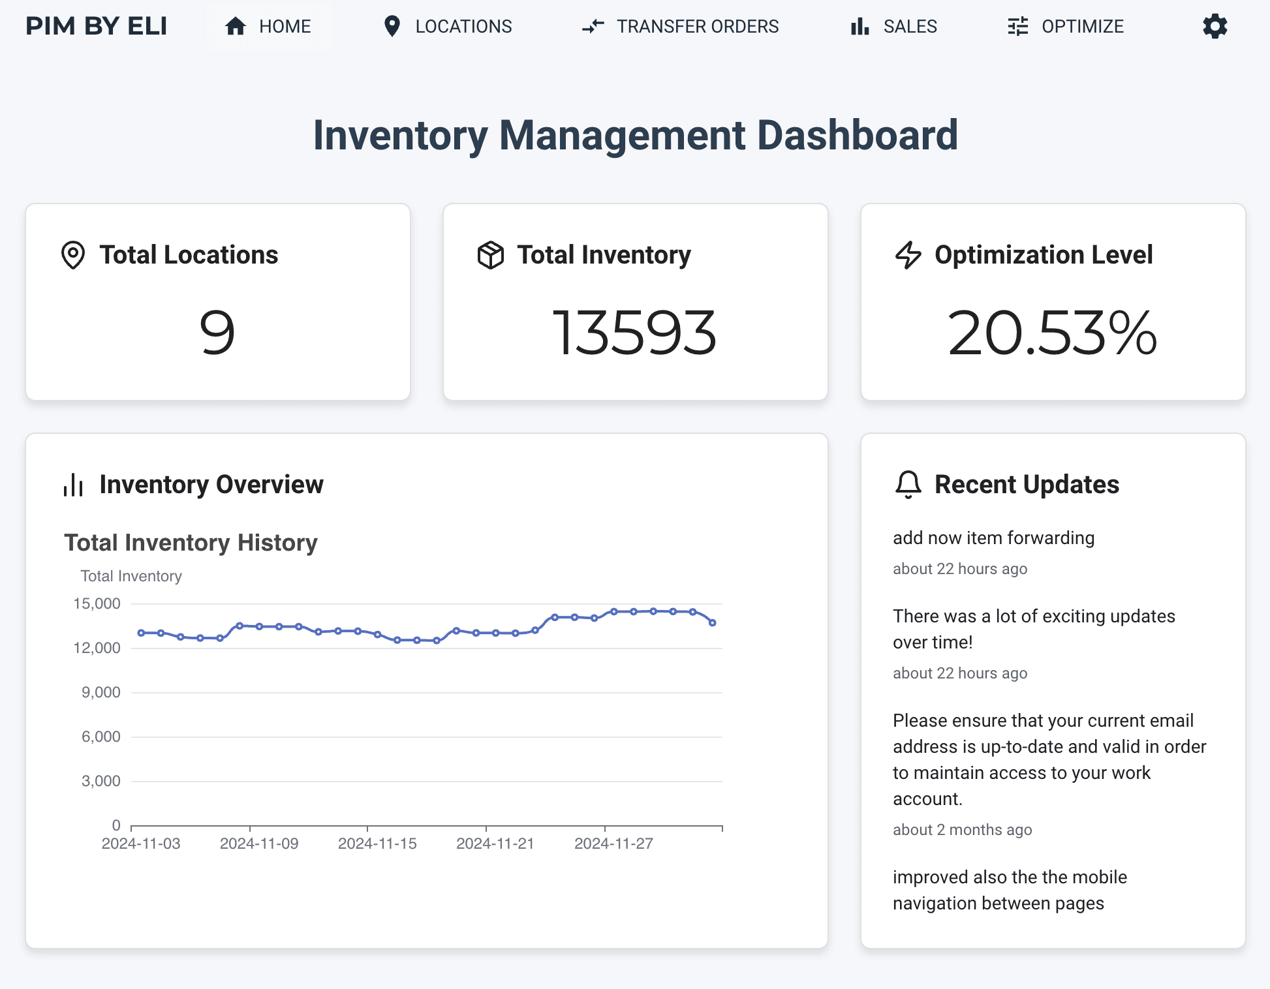Click the 2024-11-15 date label
This screenshot has height=989, width=1270.
pos(377,844)
